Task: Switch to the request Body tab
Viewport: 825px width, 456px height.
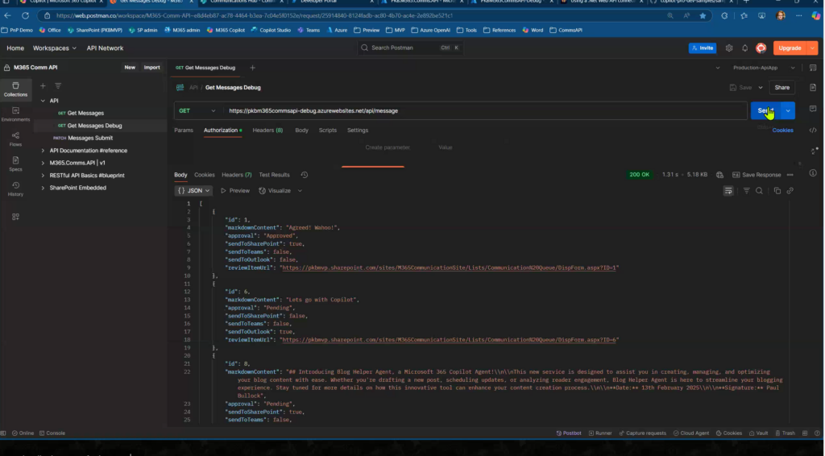Action: (301, 131)
